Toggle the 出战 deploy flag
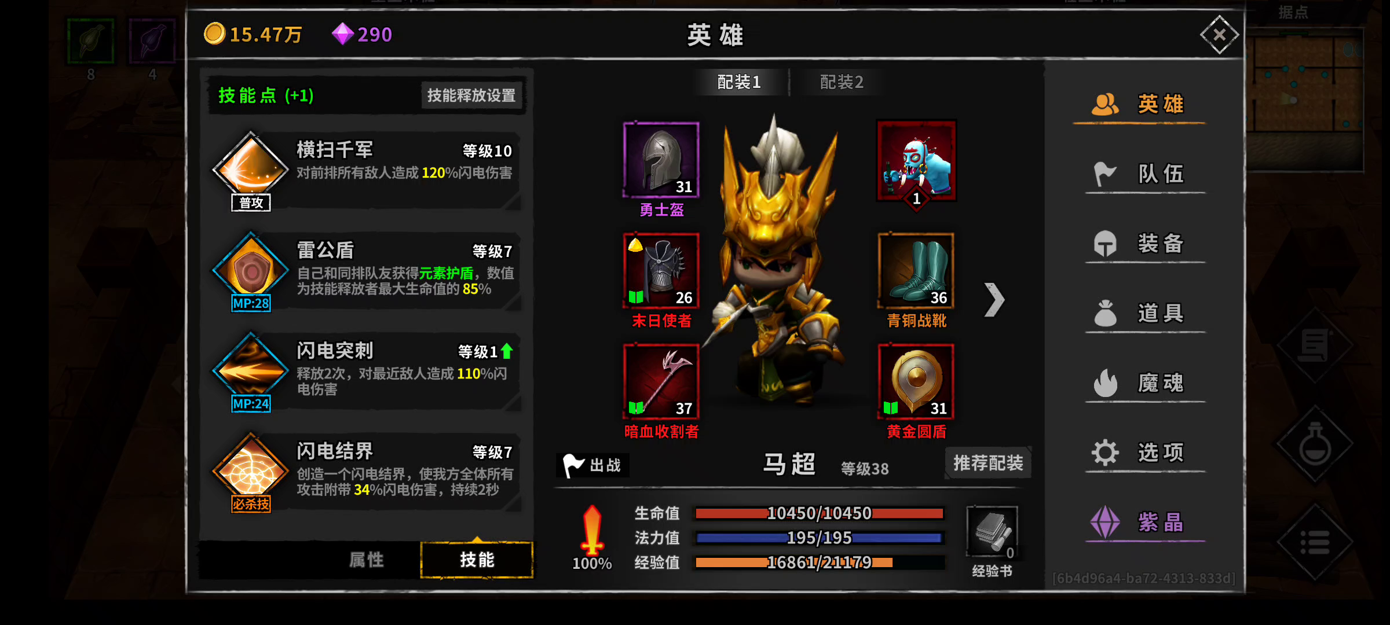The height and width of the screenshot is (625, 1390). [x=592, y=465]
